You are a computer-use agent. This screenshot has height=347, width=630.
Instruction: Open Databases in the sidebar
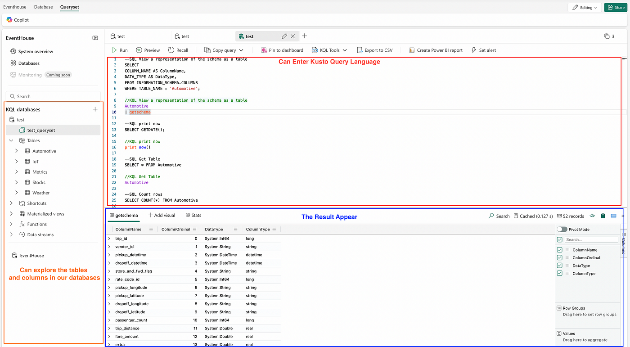coord(25,63)
